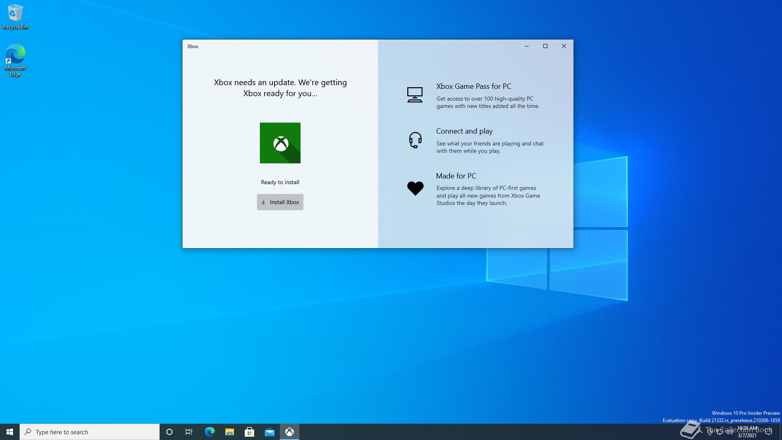This screenshot has width=782, height=440.
Task: Click the "Explore a deep library" description
Action: pos(488,196)
